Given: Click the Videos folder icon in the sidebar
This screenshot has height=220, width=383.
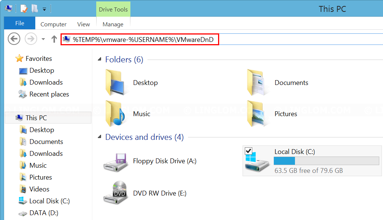Looking at the screenshot, I should click(x=23, y=189).
